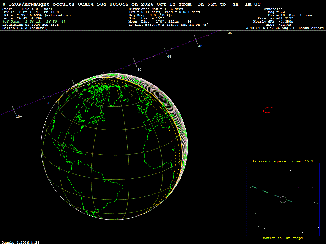The image size is (326, 244).
Task: Click the red error ellipse
Action: 268,110
